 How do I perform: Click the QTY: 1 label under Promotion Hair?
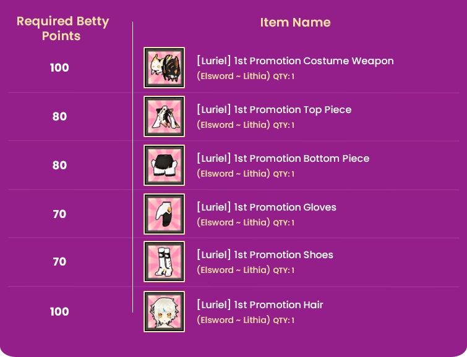click(x=283, y=321)
